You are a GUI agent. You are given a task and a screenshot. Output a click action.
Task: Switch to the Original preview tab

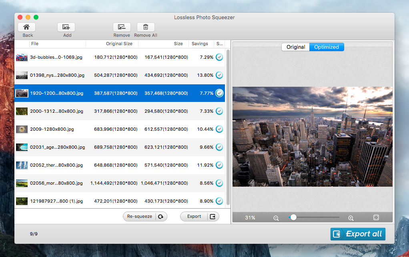pos(296,47)
